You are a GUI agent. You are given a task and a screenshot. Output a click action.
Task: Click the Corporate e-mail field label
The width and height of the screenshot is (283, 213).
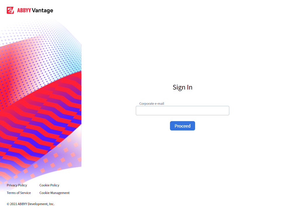coord(152,104)
